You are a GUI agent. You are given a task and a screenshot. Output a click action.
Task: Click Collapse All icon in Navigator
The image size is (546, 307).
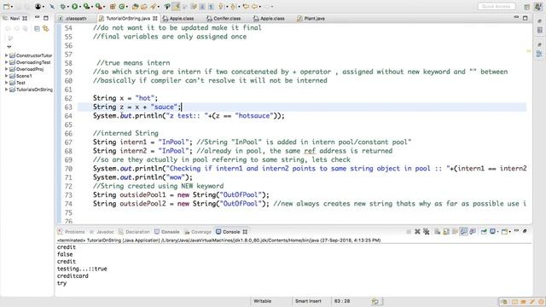[x=37, y=29]
